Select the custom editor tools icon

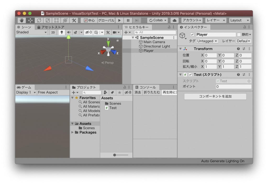pos(74,20)
